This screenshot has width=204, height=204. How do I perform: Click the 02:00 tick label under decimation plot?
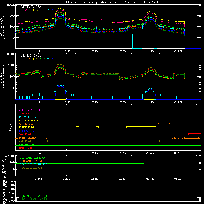66,179
